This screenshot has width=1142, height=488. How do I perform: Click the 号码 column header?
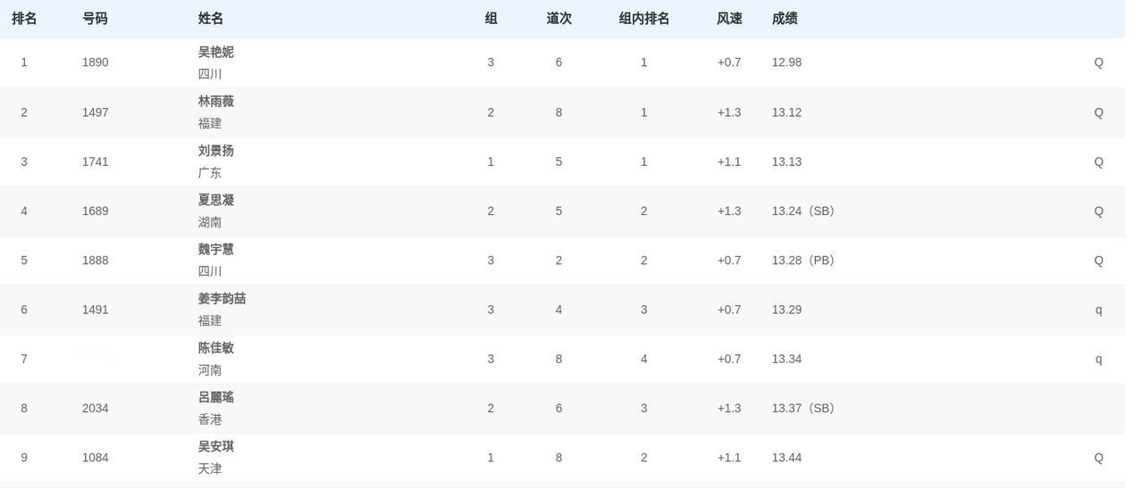[95, 19]
